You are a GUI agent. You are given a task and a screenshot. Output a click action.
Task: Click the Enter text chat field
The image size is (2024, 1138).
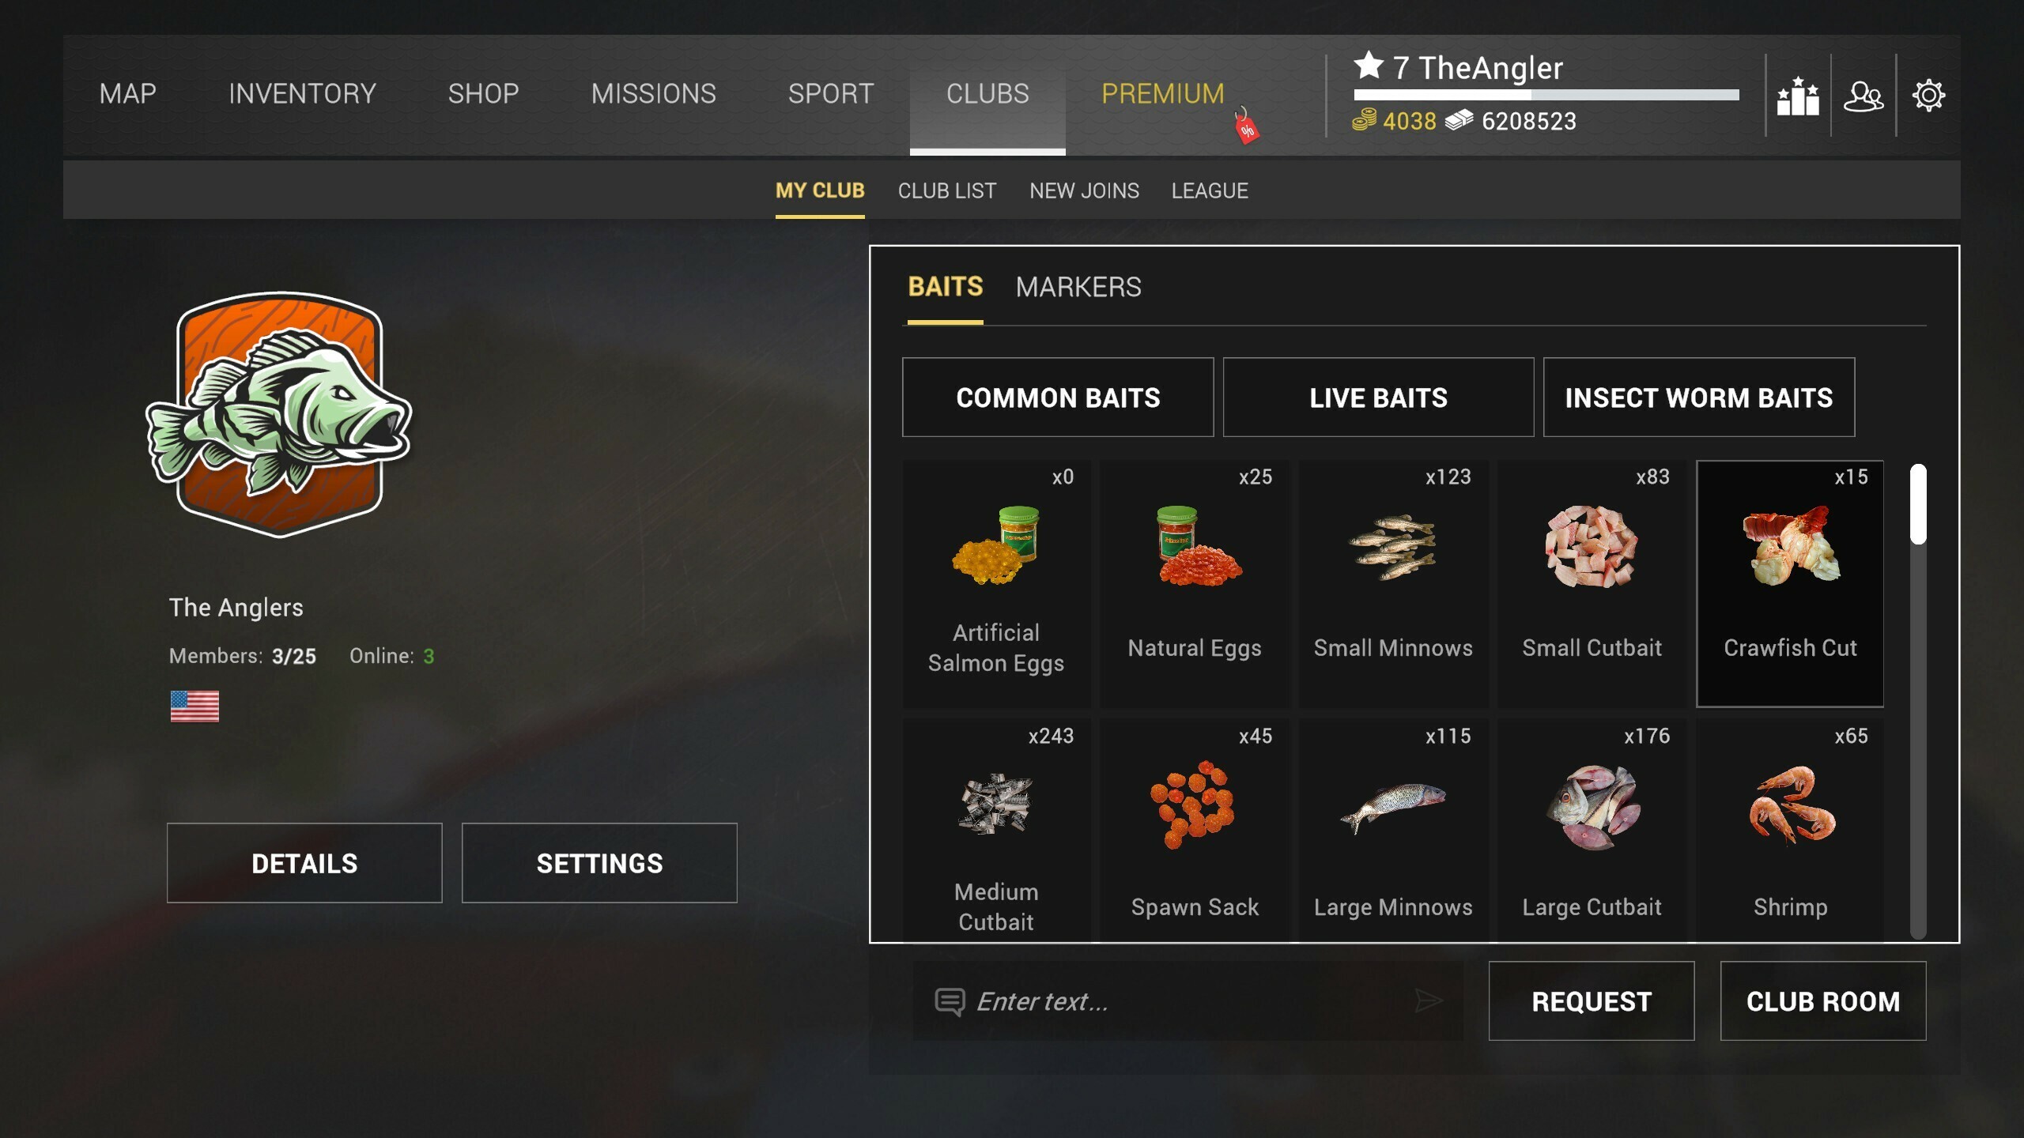point(1188,1001)
